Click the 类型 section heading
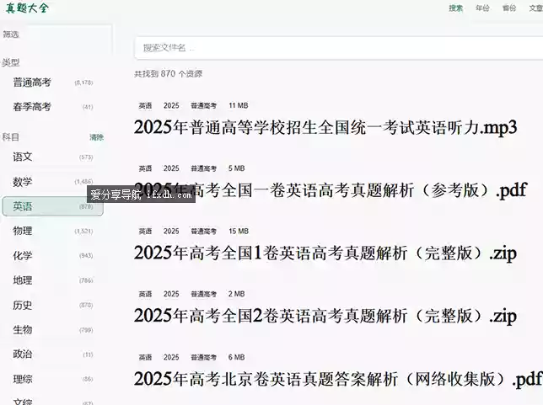 (x=11, y=62)
